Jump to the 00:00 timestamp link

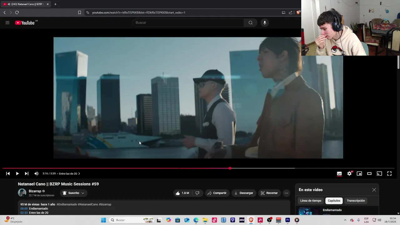pyautogui.click(x=24, y=208)
